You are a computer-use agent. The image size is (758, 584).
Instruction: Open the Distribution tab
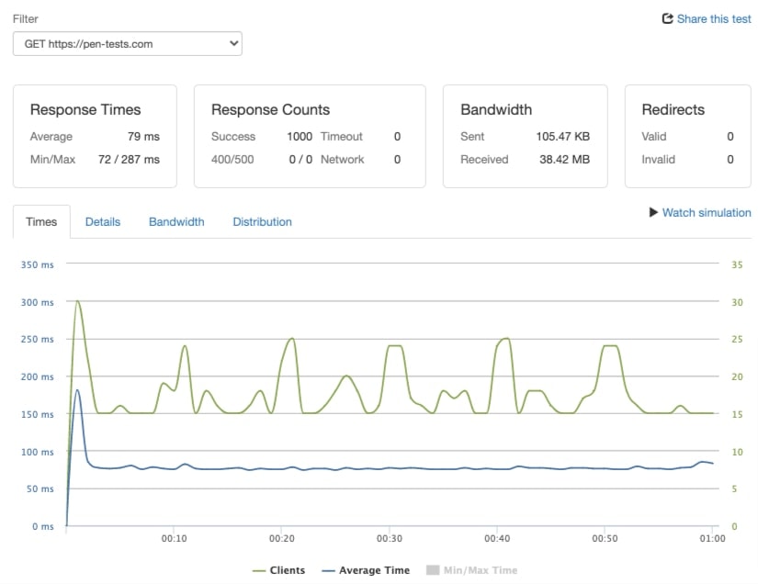tap(262, 221)
